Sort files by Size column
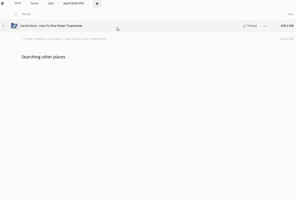 [x=291, y=14]
